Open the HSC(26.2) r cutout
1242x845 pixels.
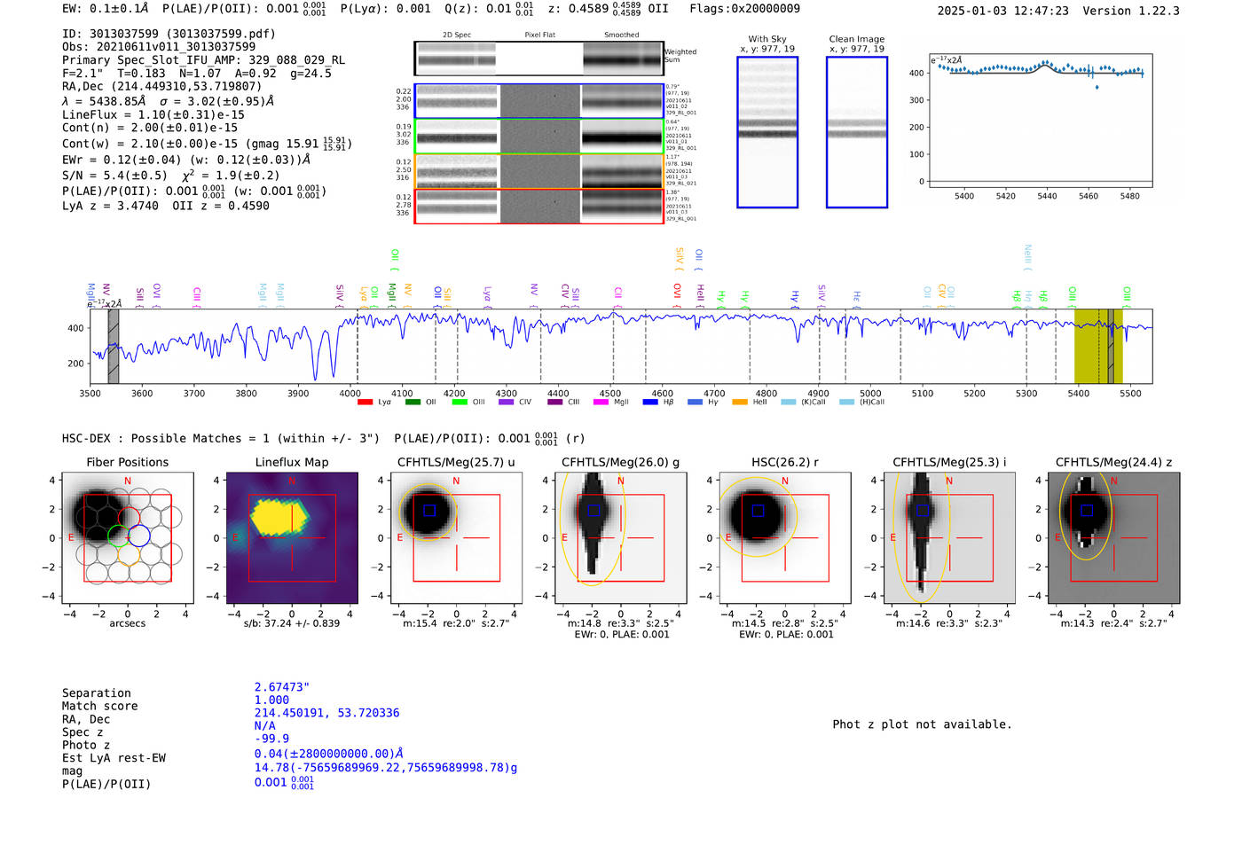click(785, 538)
